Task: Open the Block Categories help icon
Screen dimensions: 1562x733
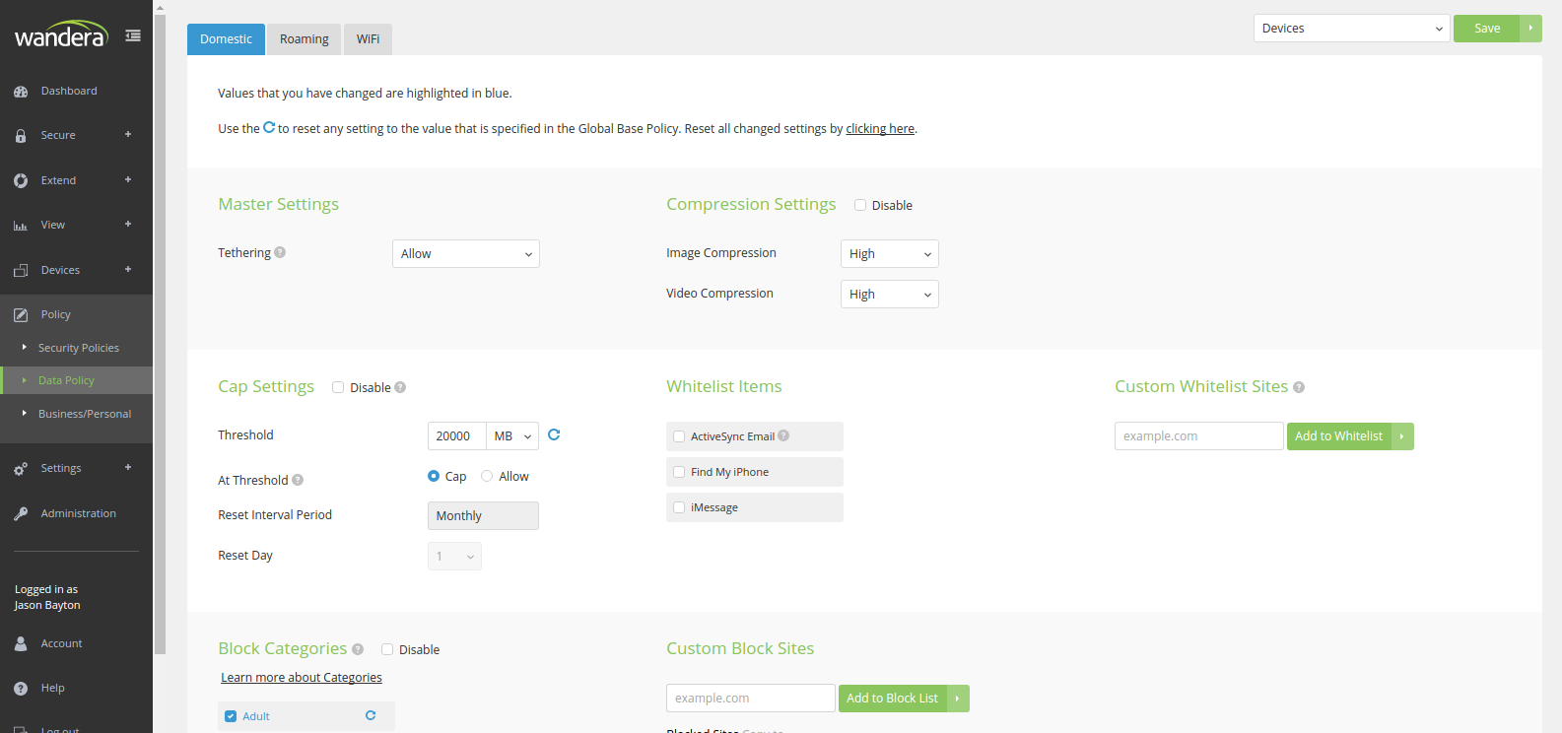Action: tap(358, 649)
